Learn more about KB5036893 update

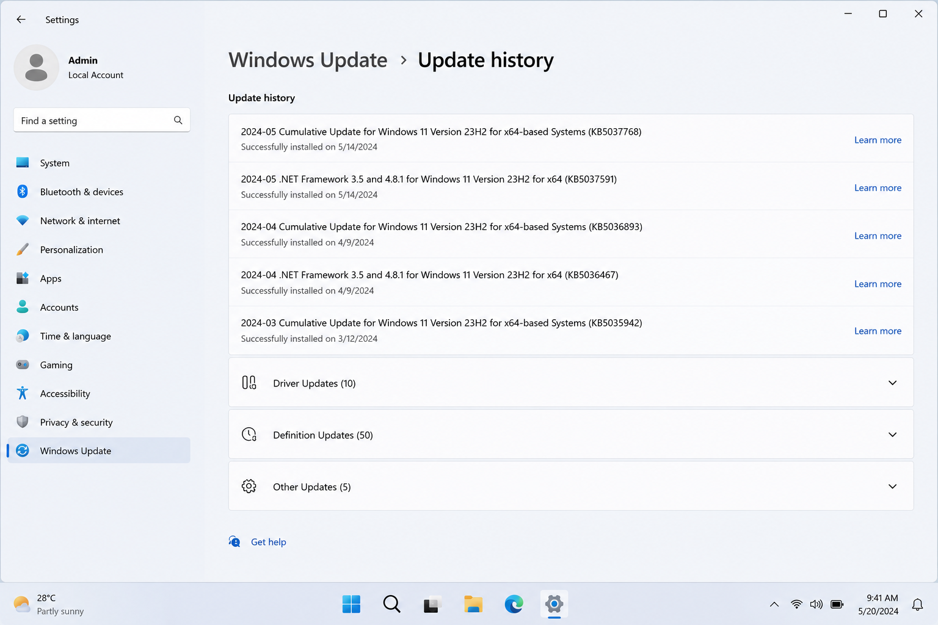878,236
